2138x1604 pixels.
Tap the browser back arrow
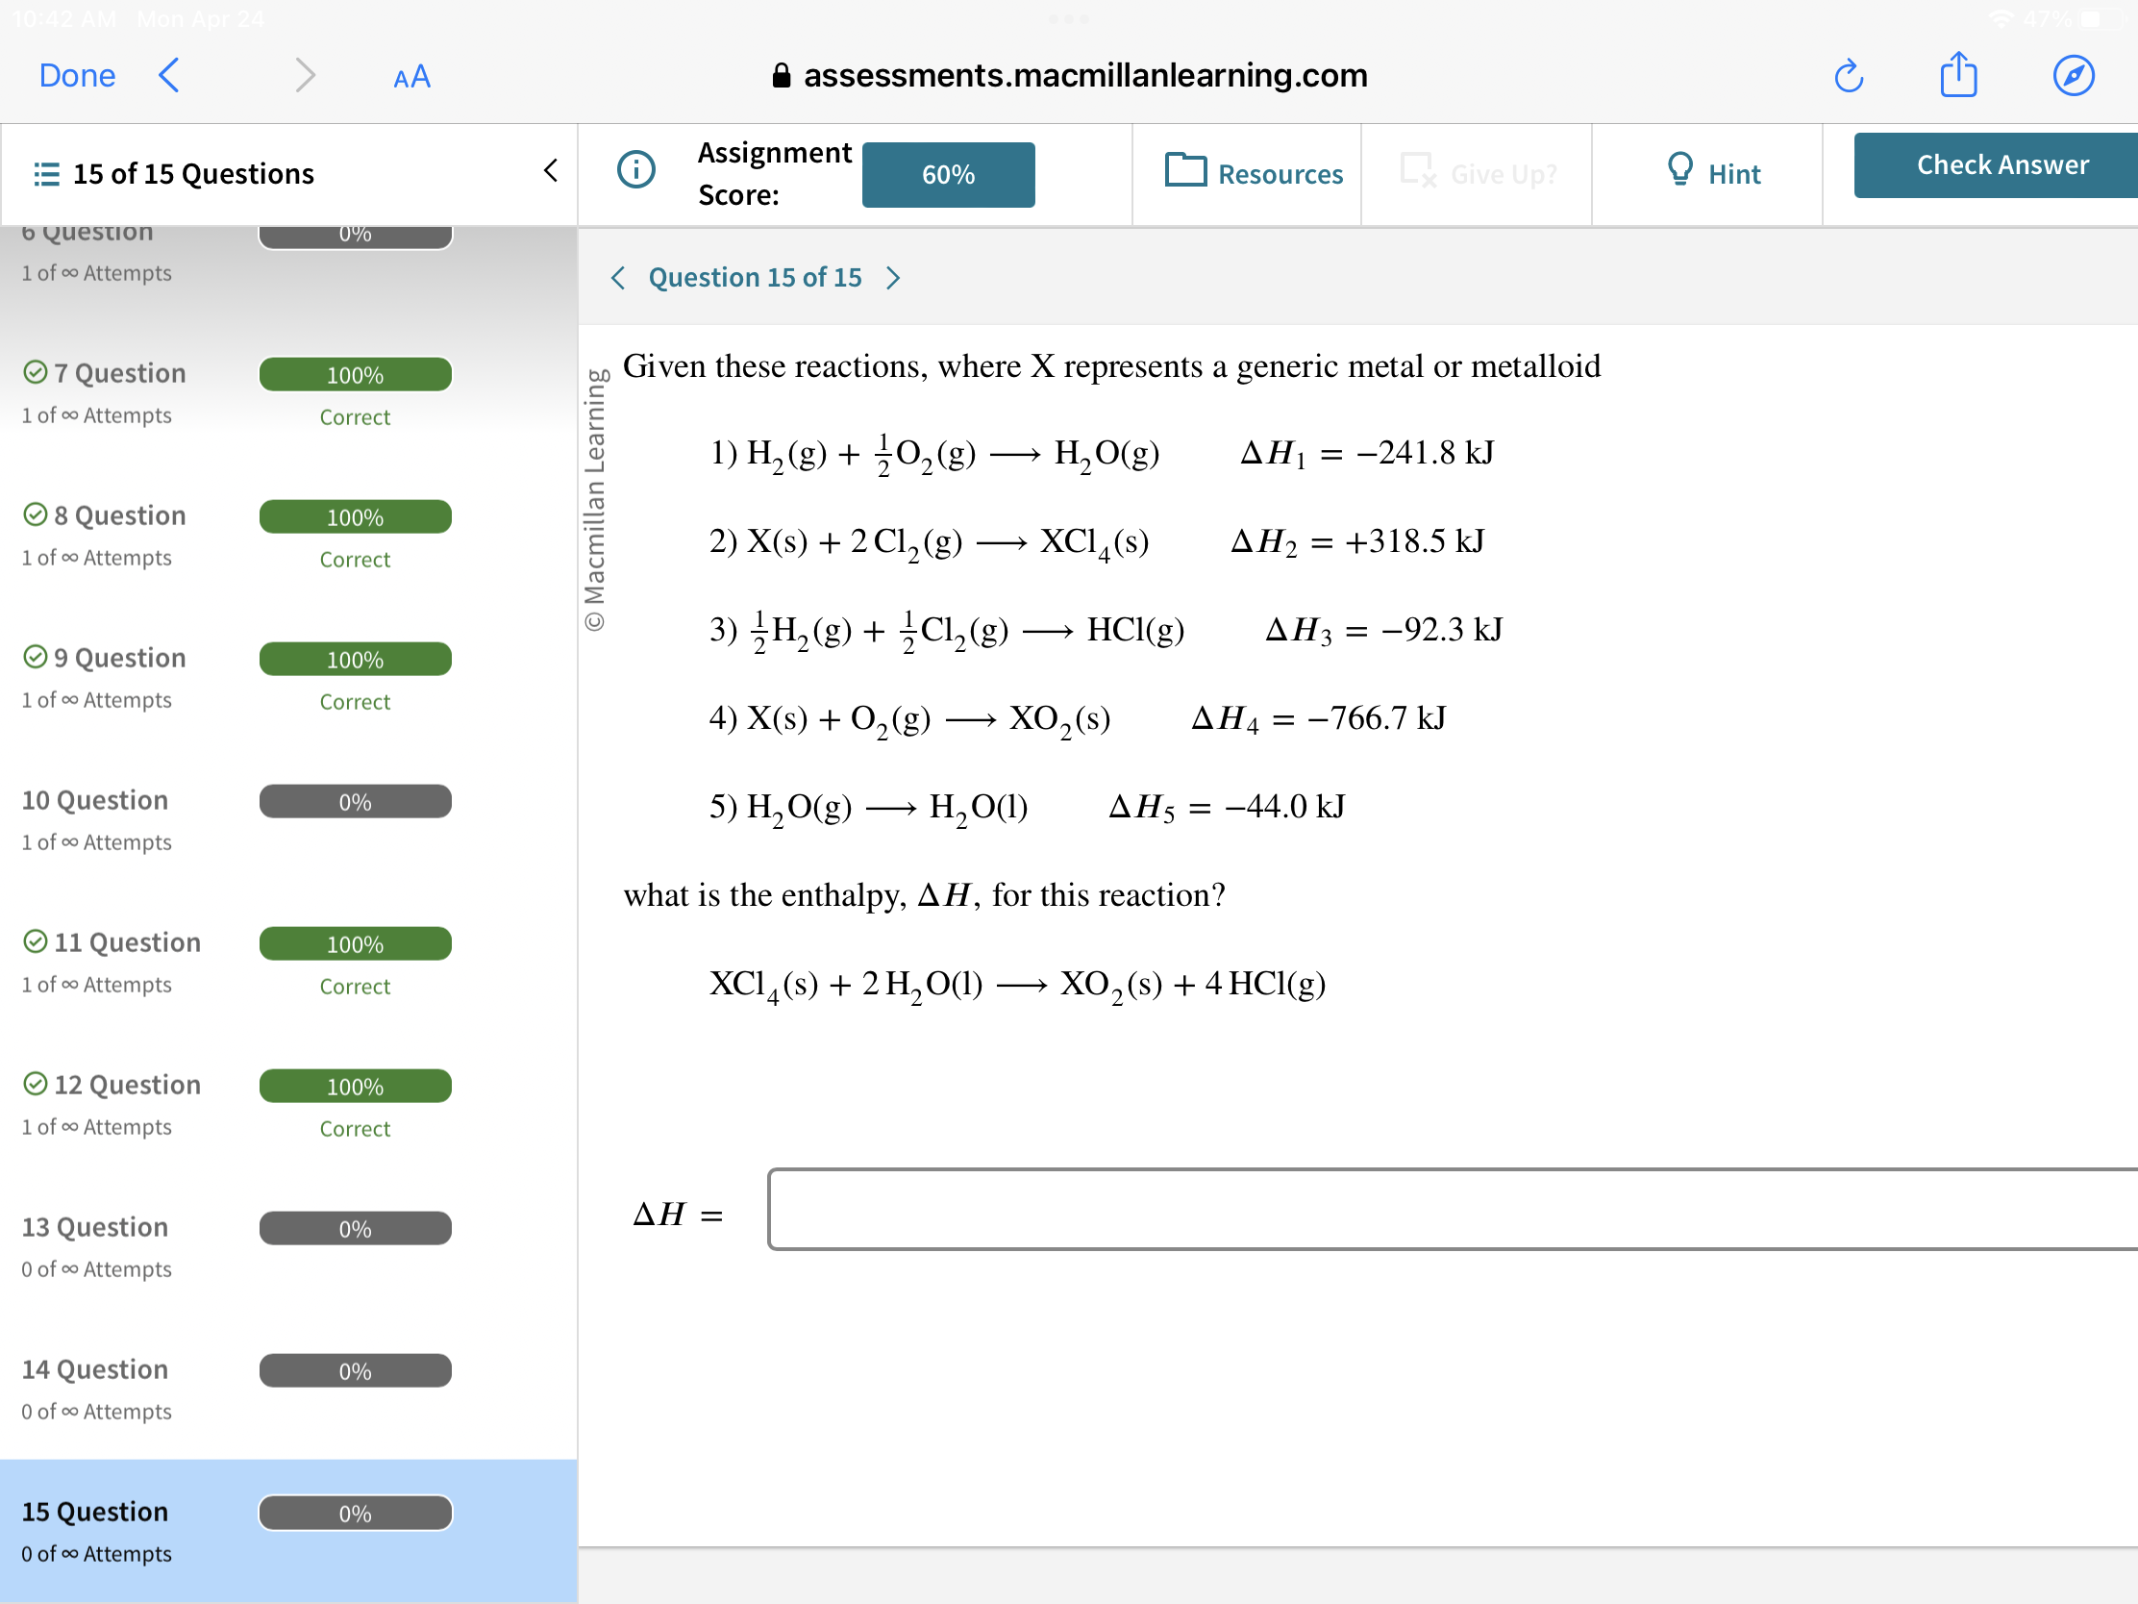tap(169, 74)
